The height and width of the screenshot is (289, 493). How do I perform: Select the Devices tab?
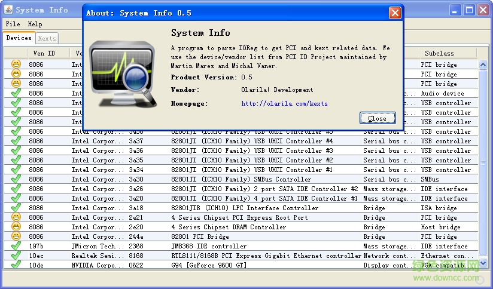coord(19,38)
